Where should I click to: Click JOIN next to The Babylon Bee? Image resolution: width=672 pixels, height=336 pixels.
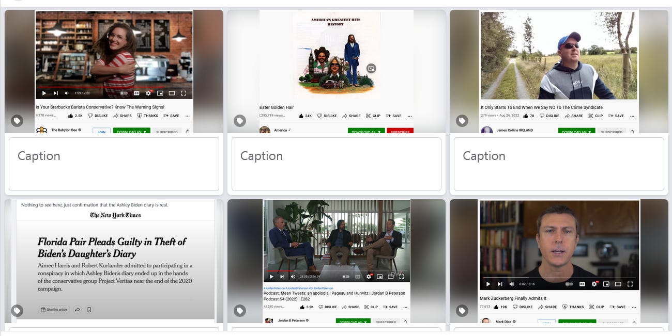101,131
